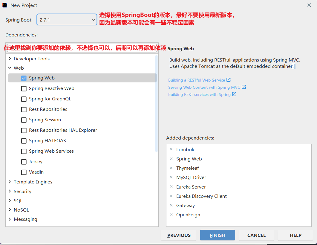Expand Developer Tools category

click(10, 59)
